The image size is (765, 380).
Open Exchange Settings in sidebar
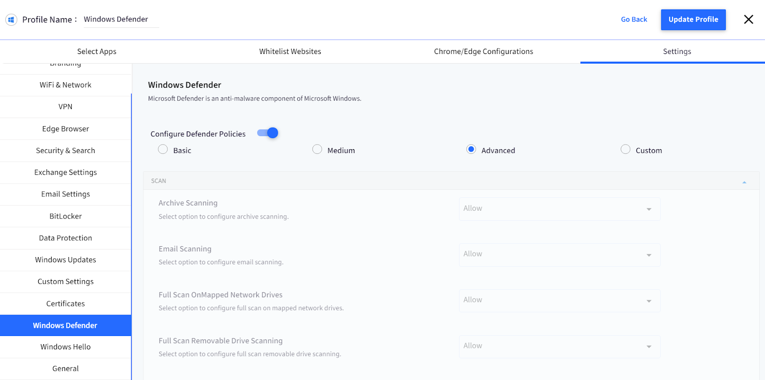[x=66, y=173]
